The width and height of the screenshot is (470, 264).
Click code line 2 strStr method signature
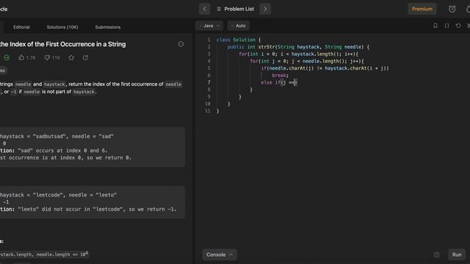point(298,47)
